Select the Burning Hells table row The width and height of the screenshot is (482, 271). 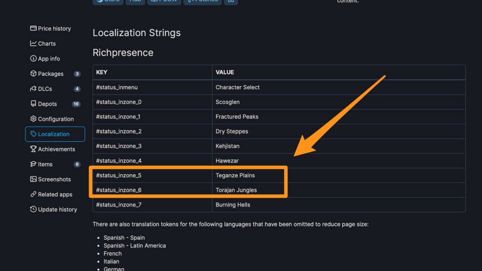[x=279, y=205]
